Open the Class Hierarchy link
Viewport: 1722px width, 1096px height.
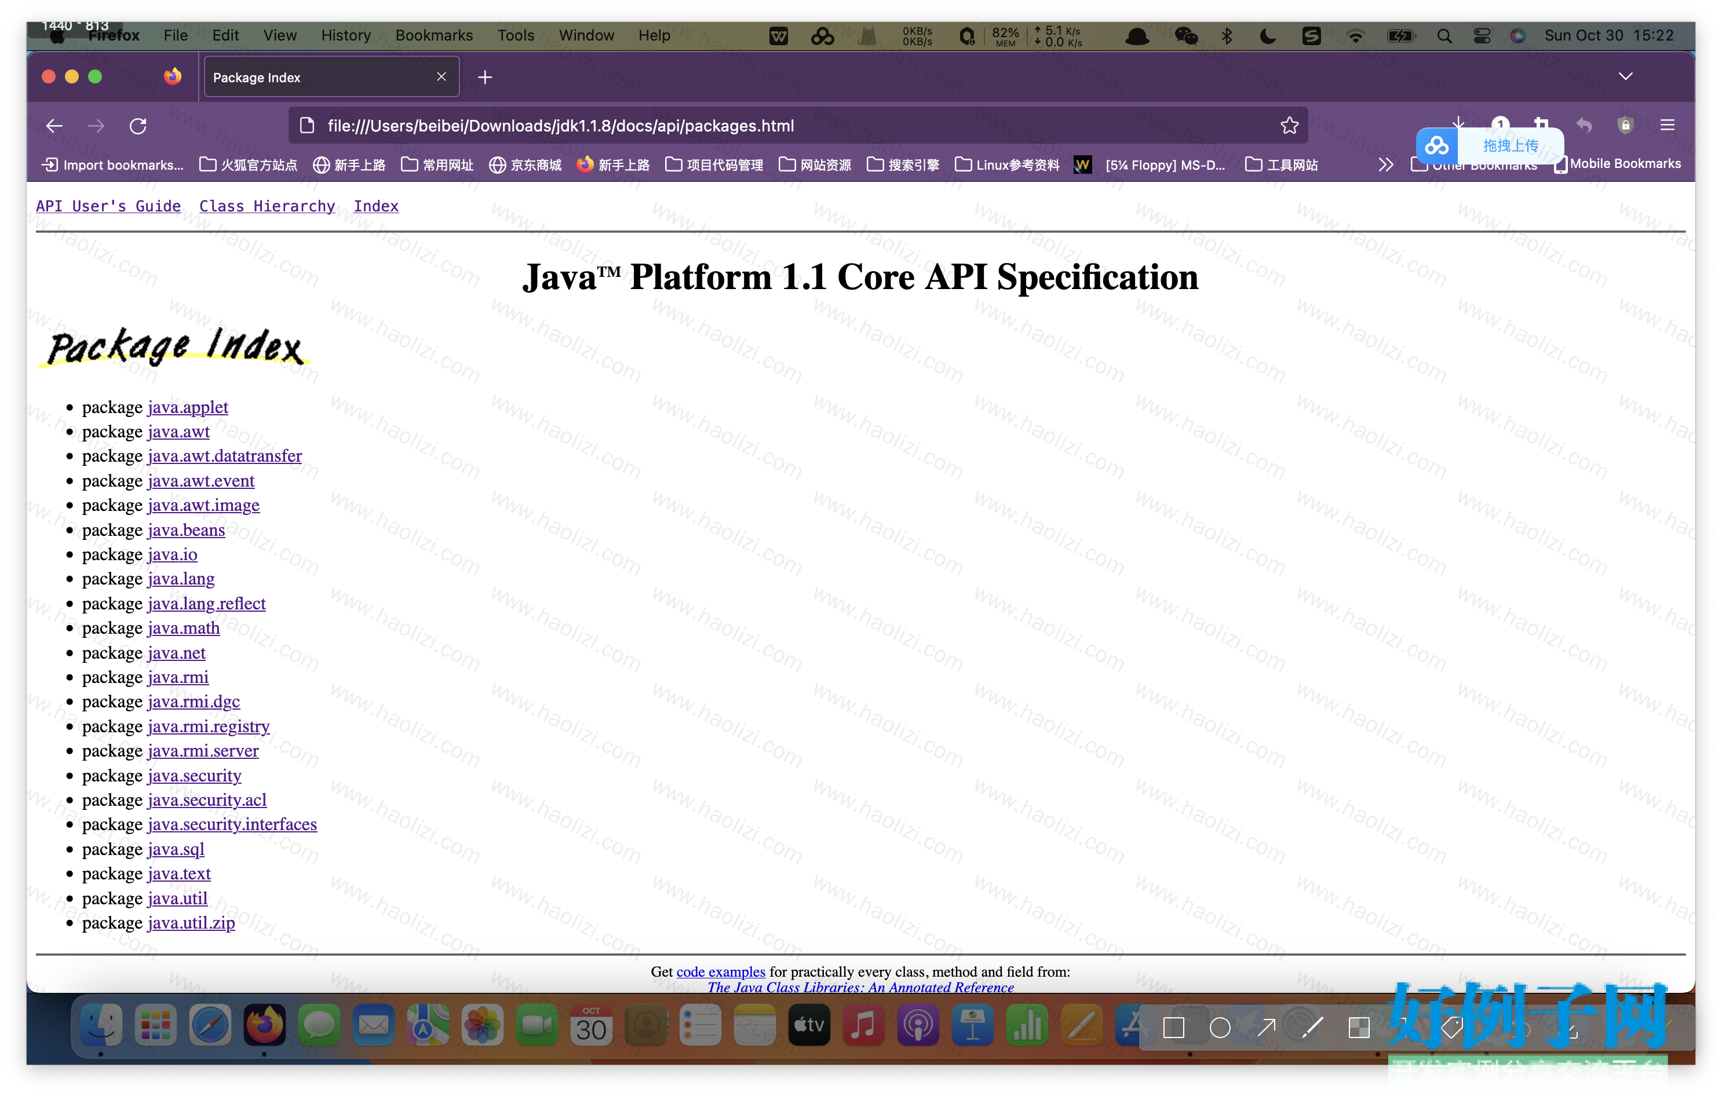tap(267, 207)
